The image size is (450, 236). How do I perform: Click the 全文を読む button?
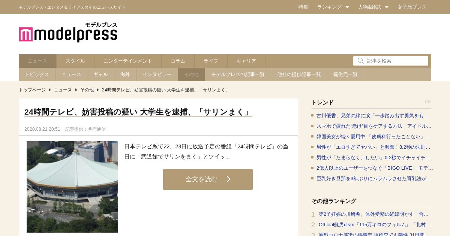pyautogui.click(x=208, y=179)
